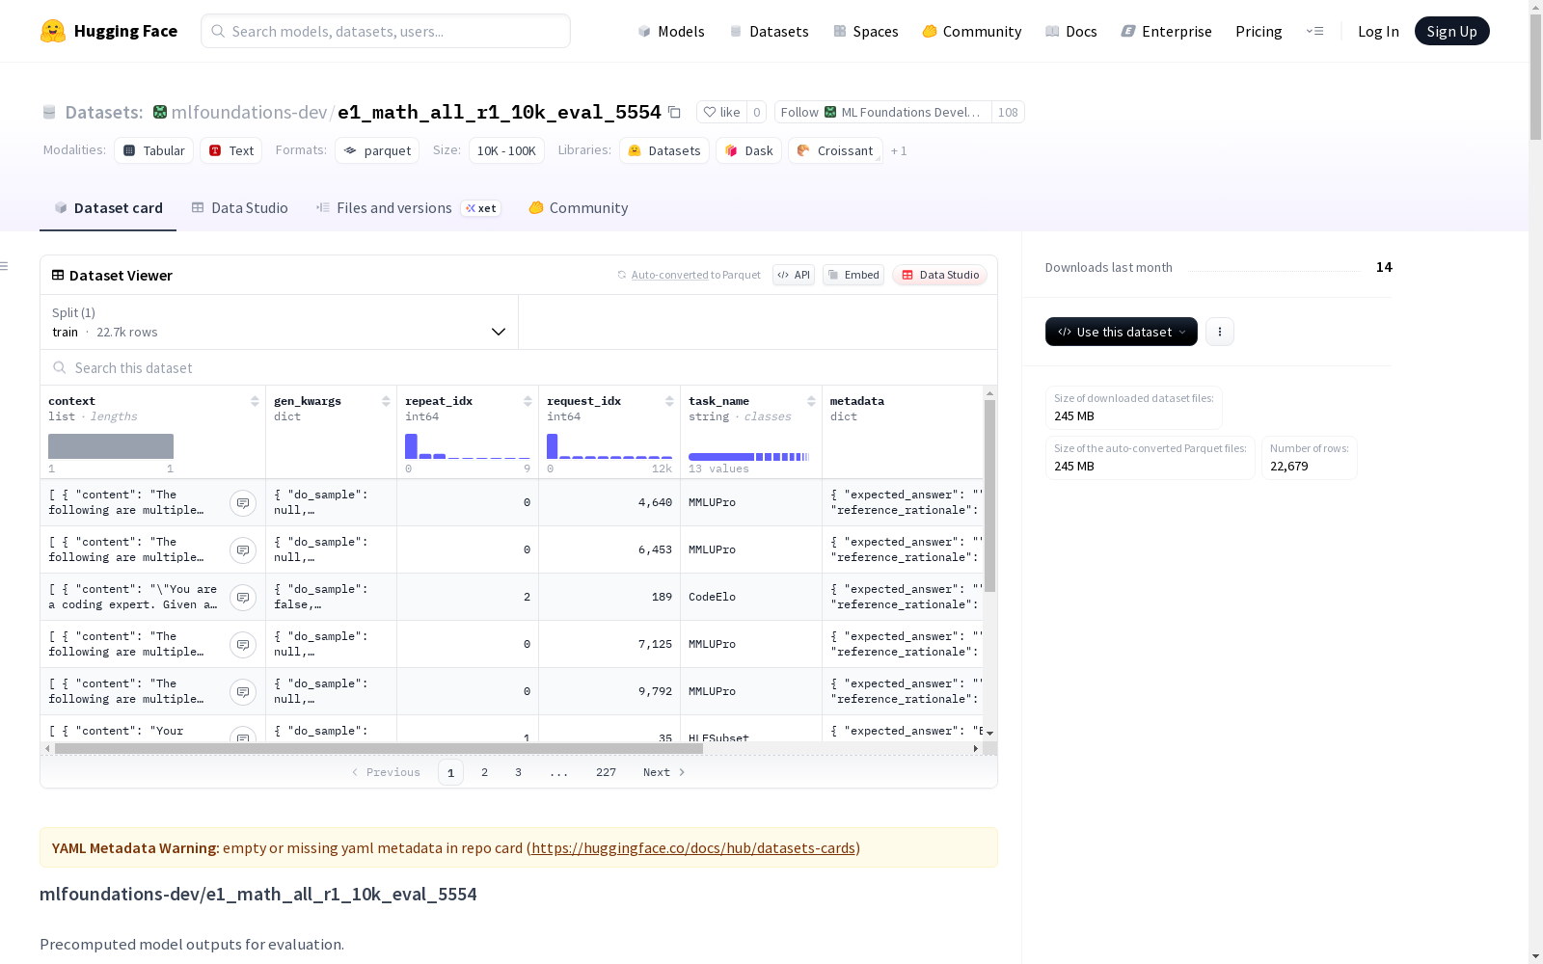Switch to Files and versions tab

tap(408, 208)
